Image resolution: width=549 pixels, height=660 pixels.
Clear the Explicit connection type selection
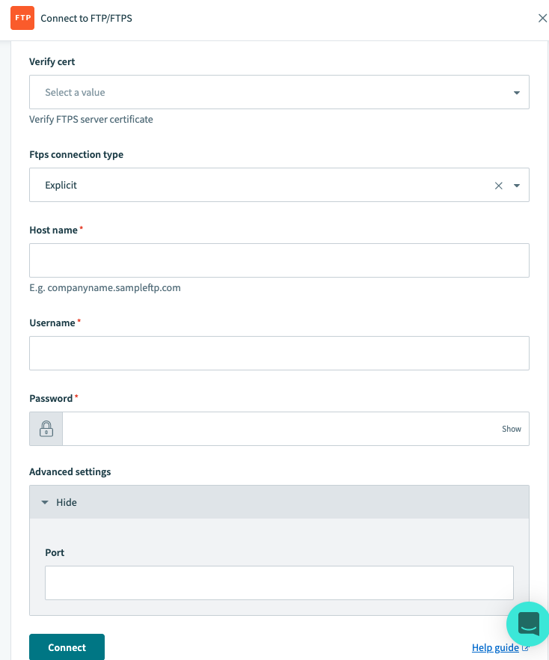pos(499,186)
